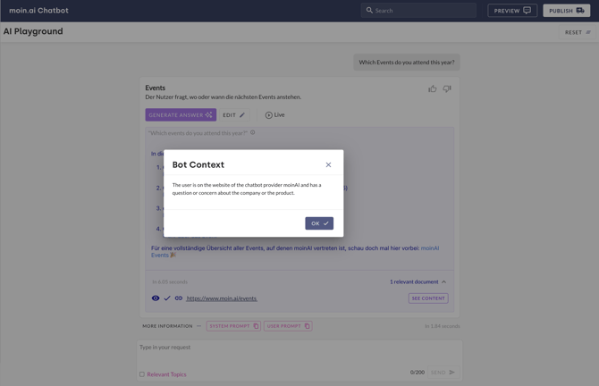
Task: Click the Generate Answer button
Action: click(x=181, y=115)
